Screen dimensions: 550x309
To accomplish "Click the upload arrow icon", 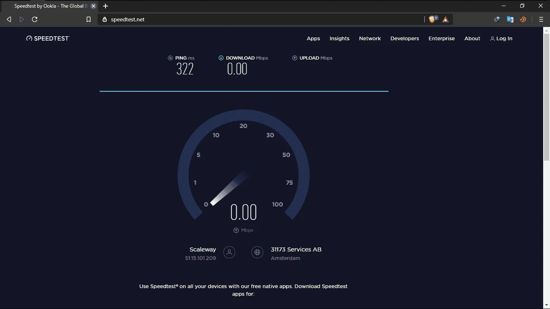I will coord(295,58).
